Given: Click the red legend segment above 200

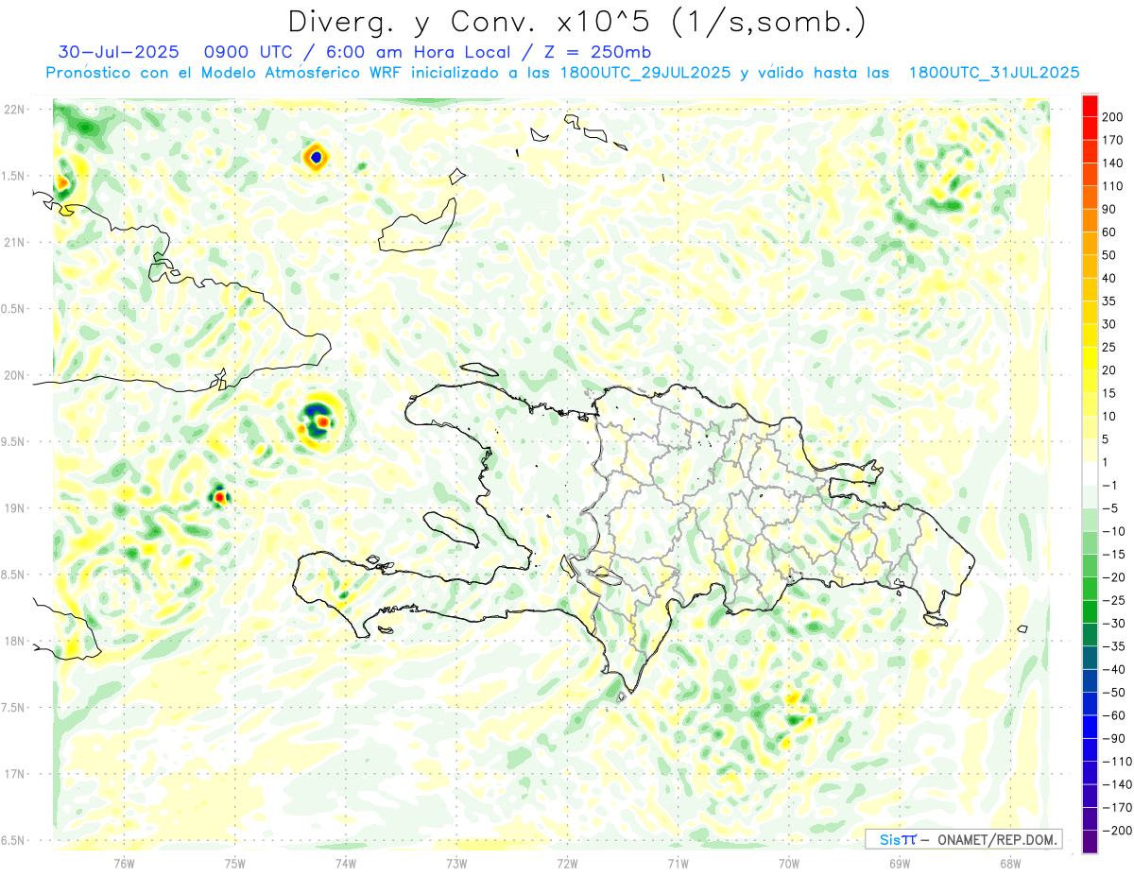Looking at the screenshot, I should click(x=1090, y=106).
